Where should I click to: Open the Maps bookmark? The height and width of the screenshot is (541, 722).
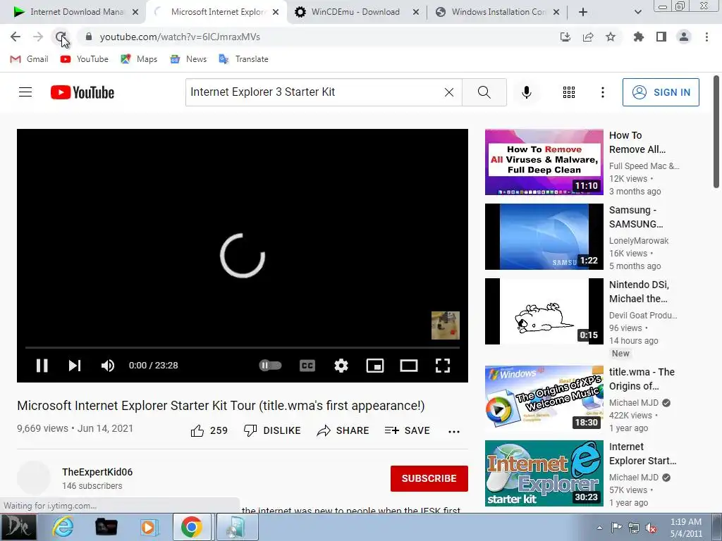[x=139, y=59]
